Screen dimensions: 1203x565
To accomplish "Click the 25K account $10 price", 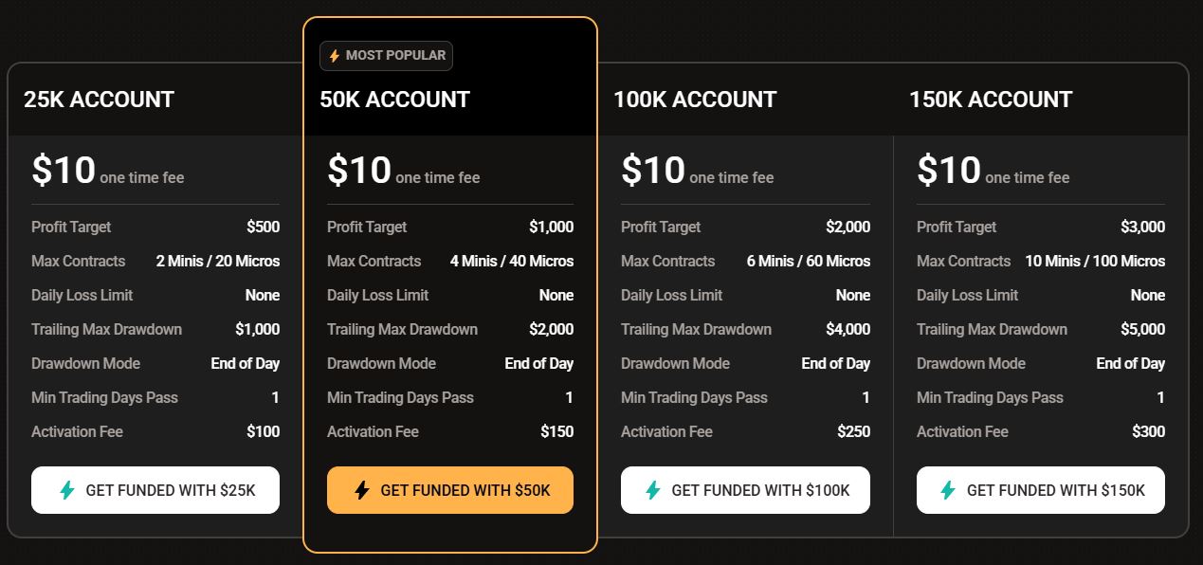I will click(x=64, y=171).
